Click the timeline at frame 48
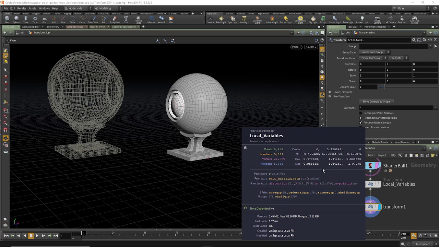The image size is (439, 247). [x=145, y=234]
